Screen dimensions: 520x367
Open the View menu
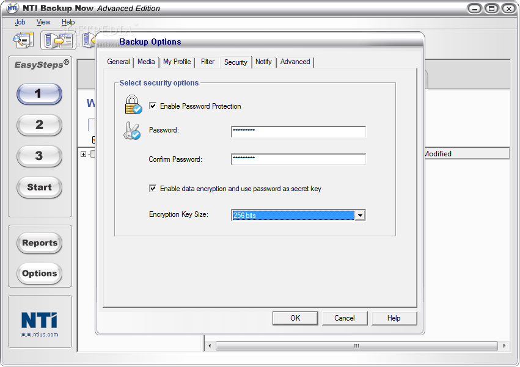click(x=43, y=22)
